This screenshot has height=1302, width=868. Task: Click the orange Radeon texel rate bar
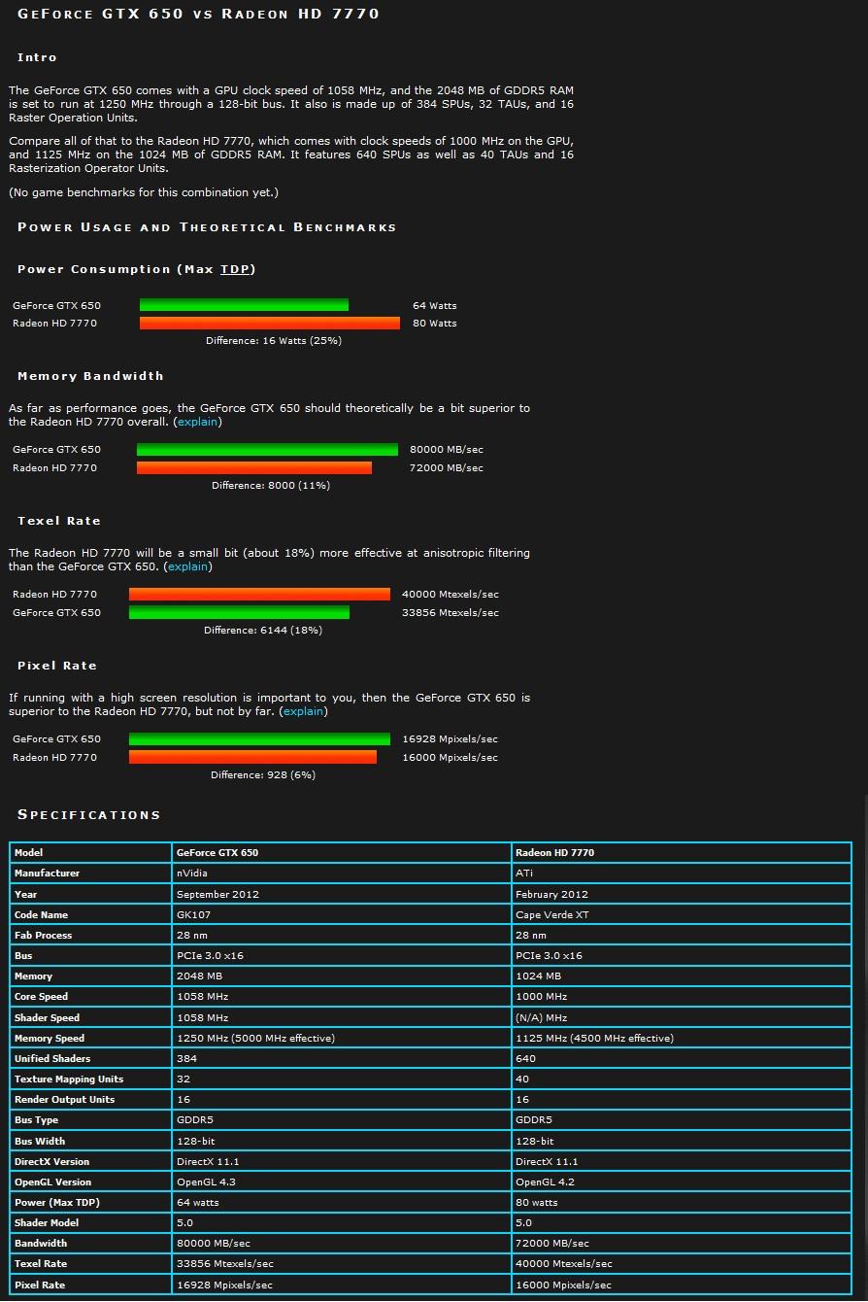point(259,595)
